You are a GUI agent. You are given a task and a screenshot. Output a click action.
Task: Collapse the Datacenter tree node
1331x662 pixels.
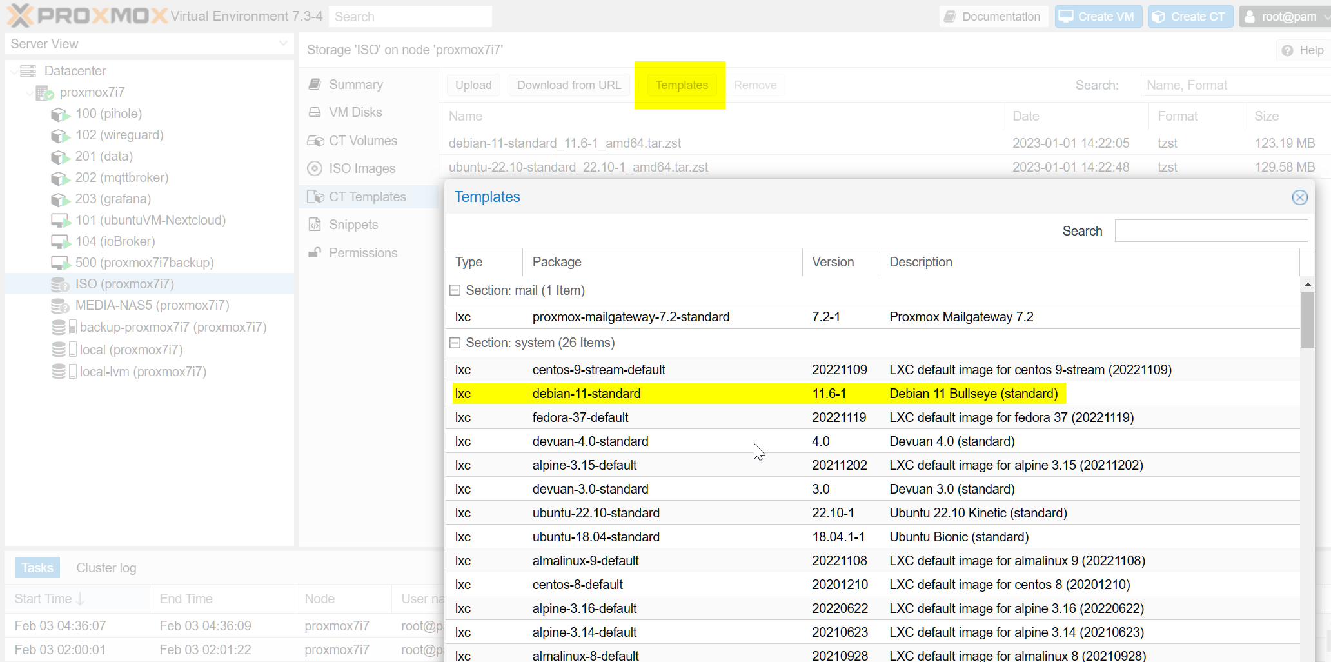[x=14, y=71]
